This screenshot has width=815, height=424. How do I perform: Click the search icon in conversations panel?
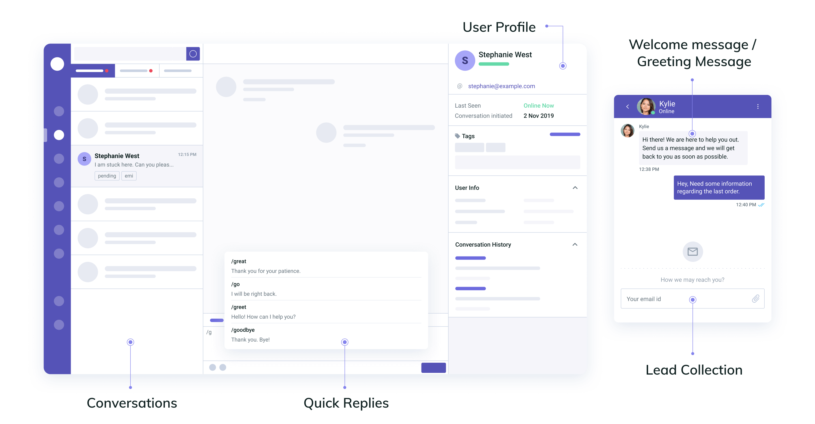coord(193,54)
